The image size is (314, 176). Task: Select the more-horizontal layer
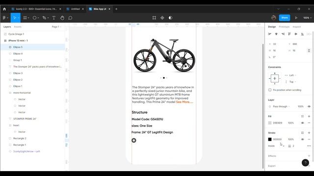[32, 93]
